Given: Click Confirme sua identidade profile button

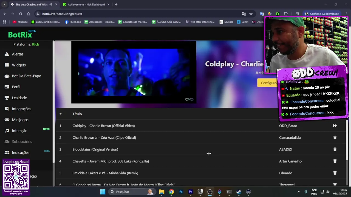Looking at the screenshot, I should (322, 14).
